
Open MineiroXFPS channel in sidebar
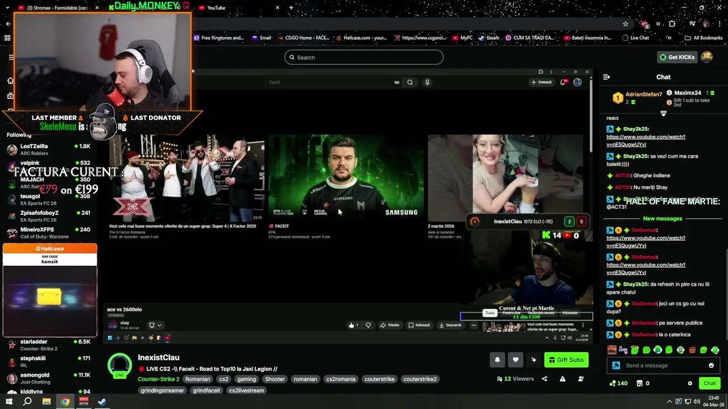[x=49, y=233]
